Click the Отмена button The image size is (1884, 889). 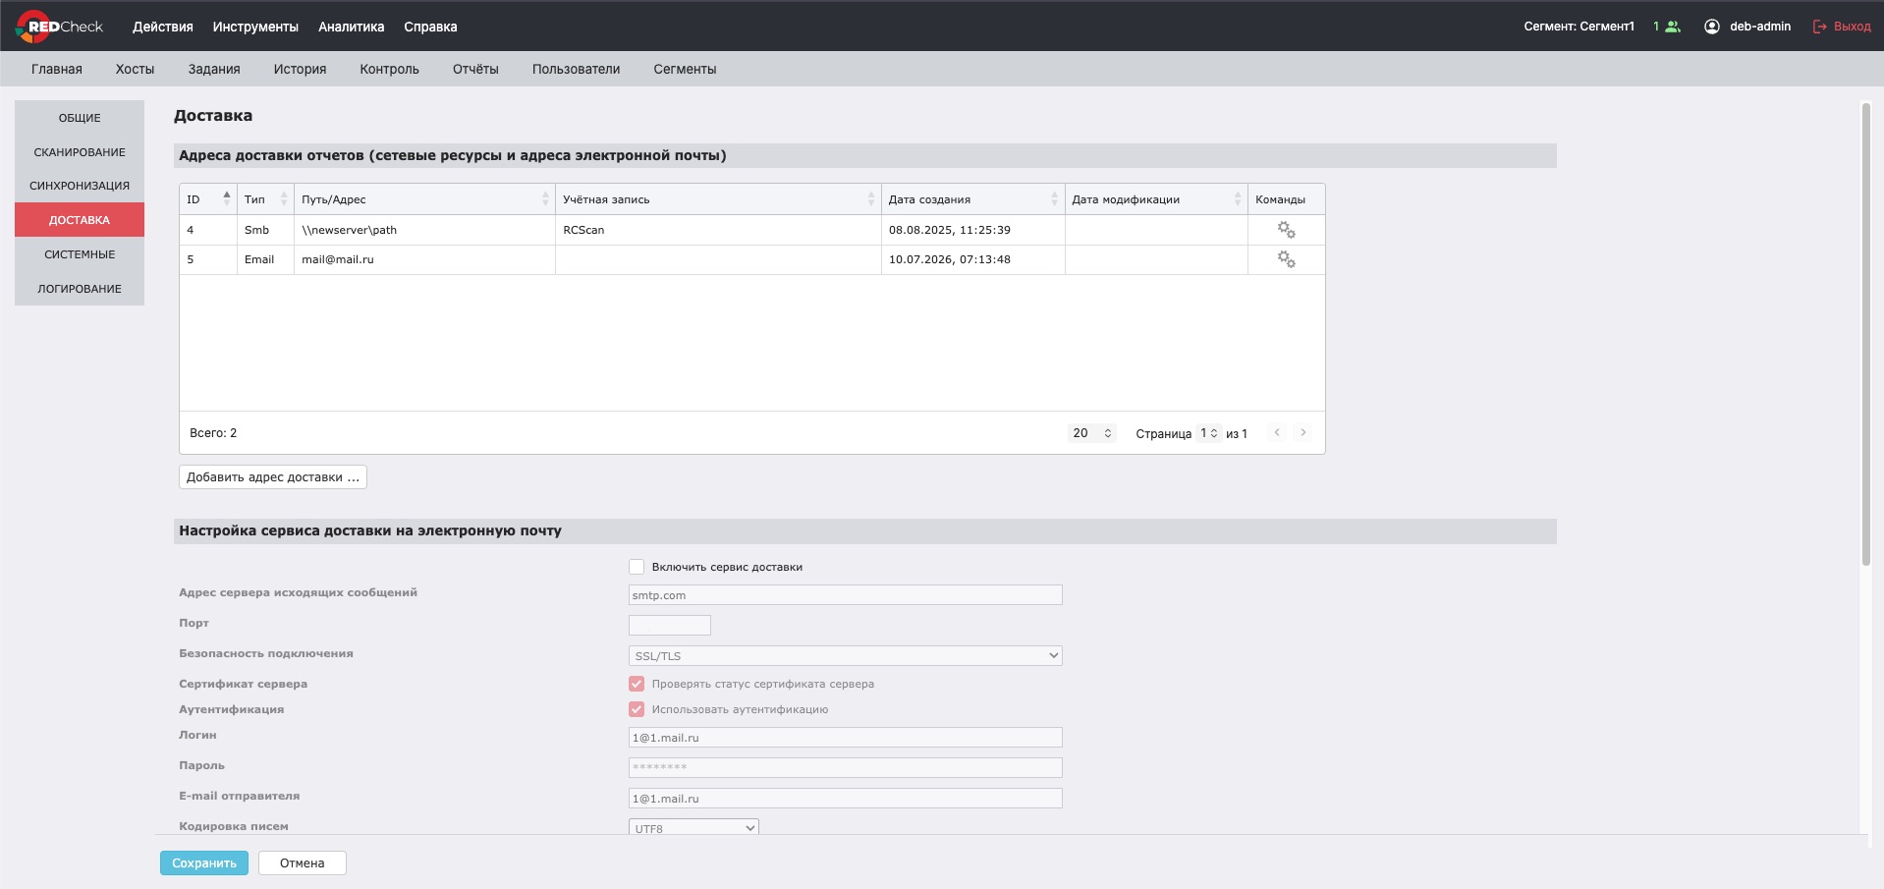(x=303, y=863)
